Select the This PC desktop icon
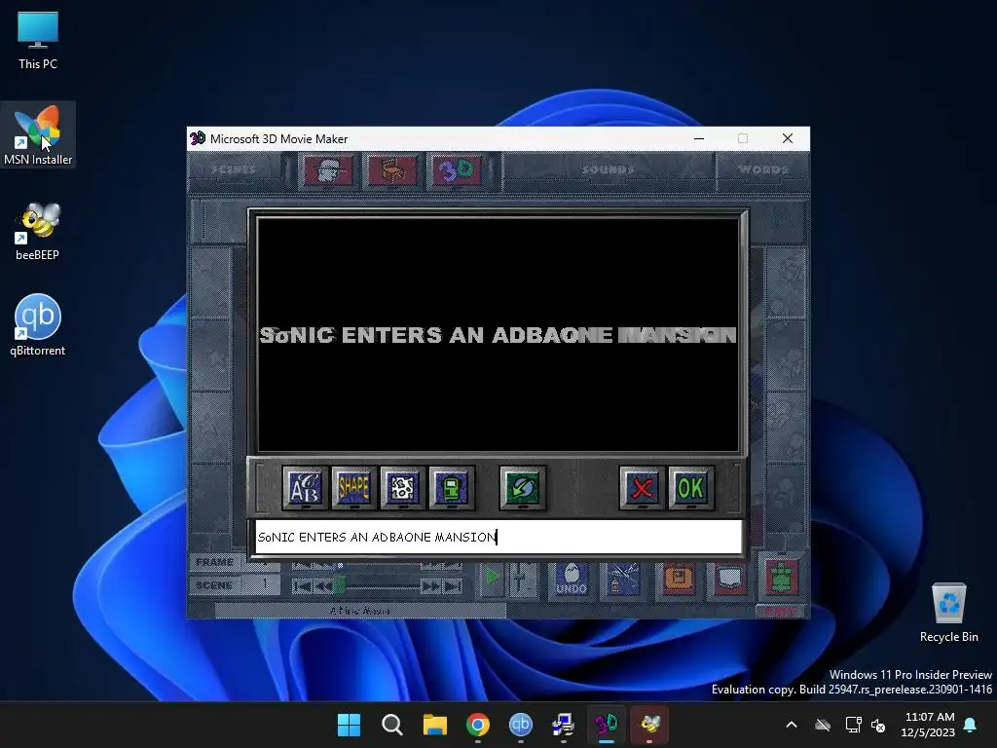 point(38,39)
